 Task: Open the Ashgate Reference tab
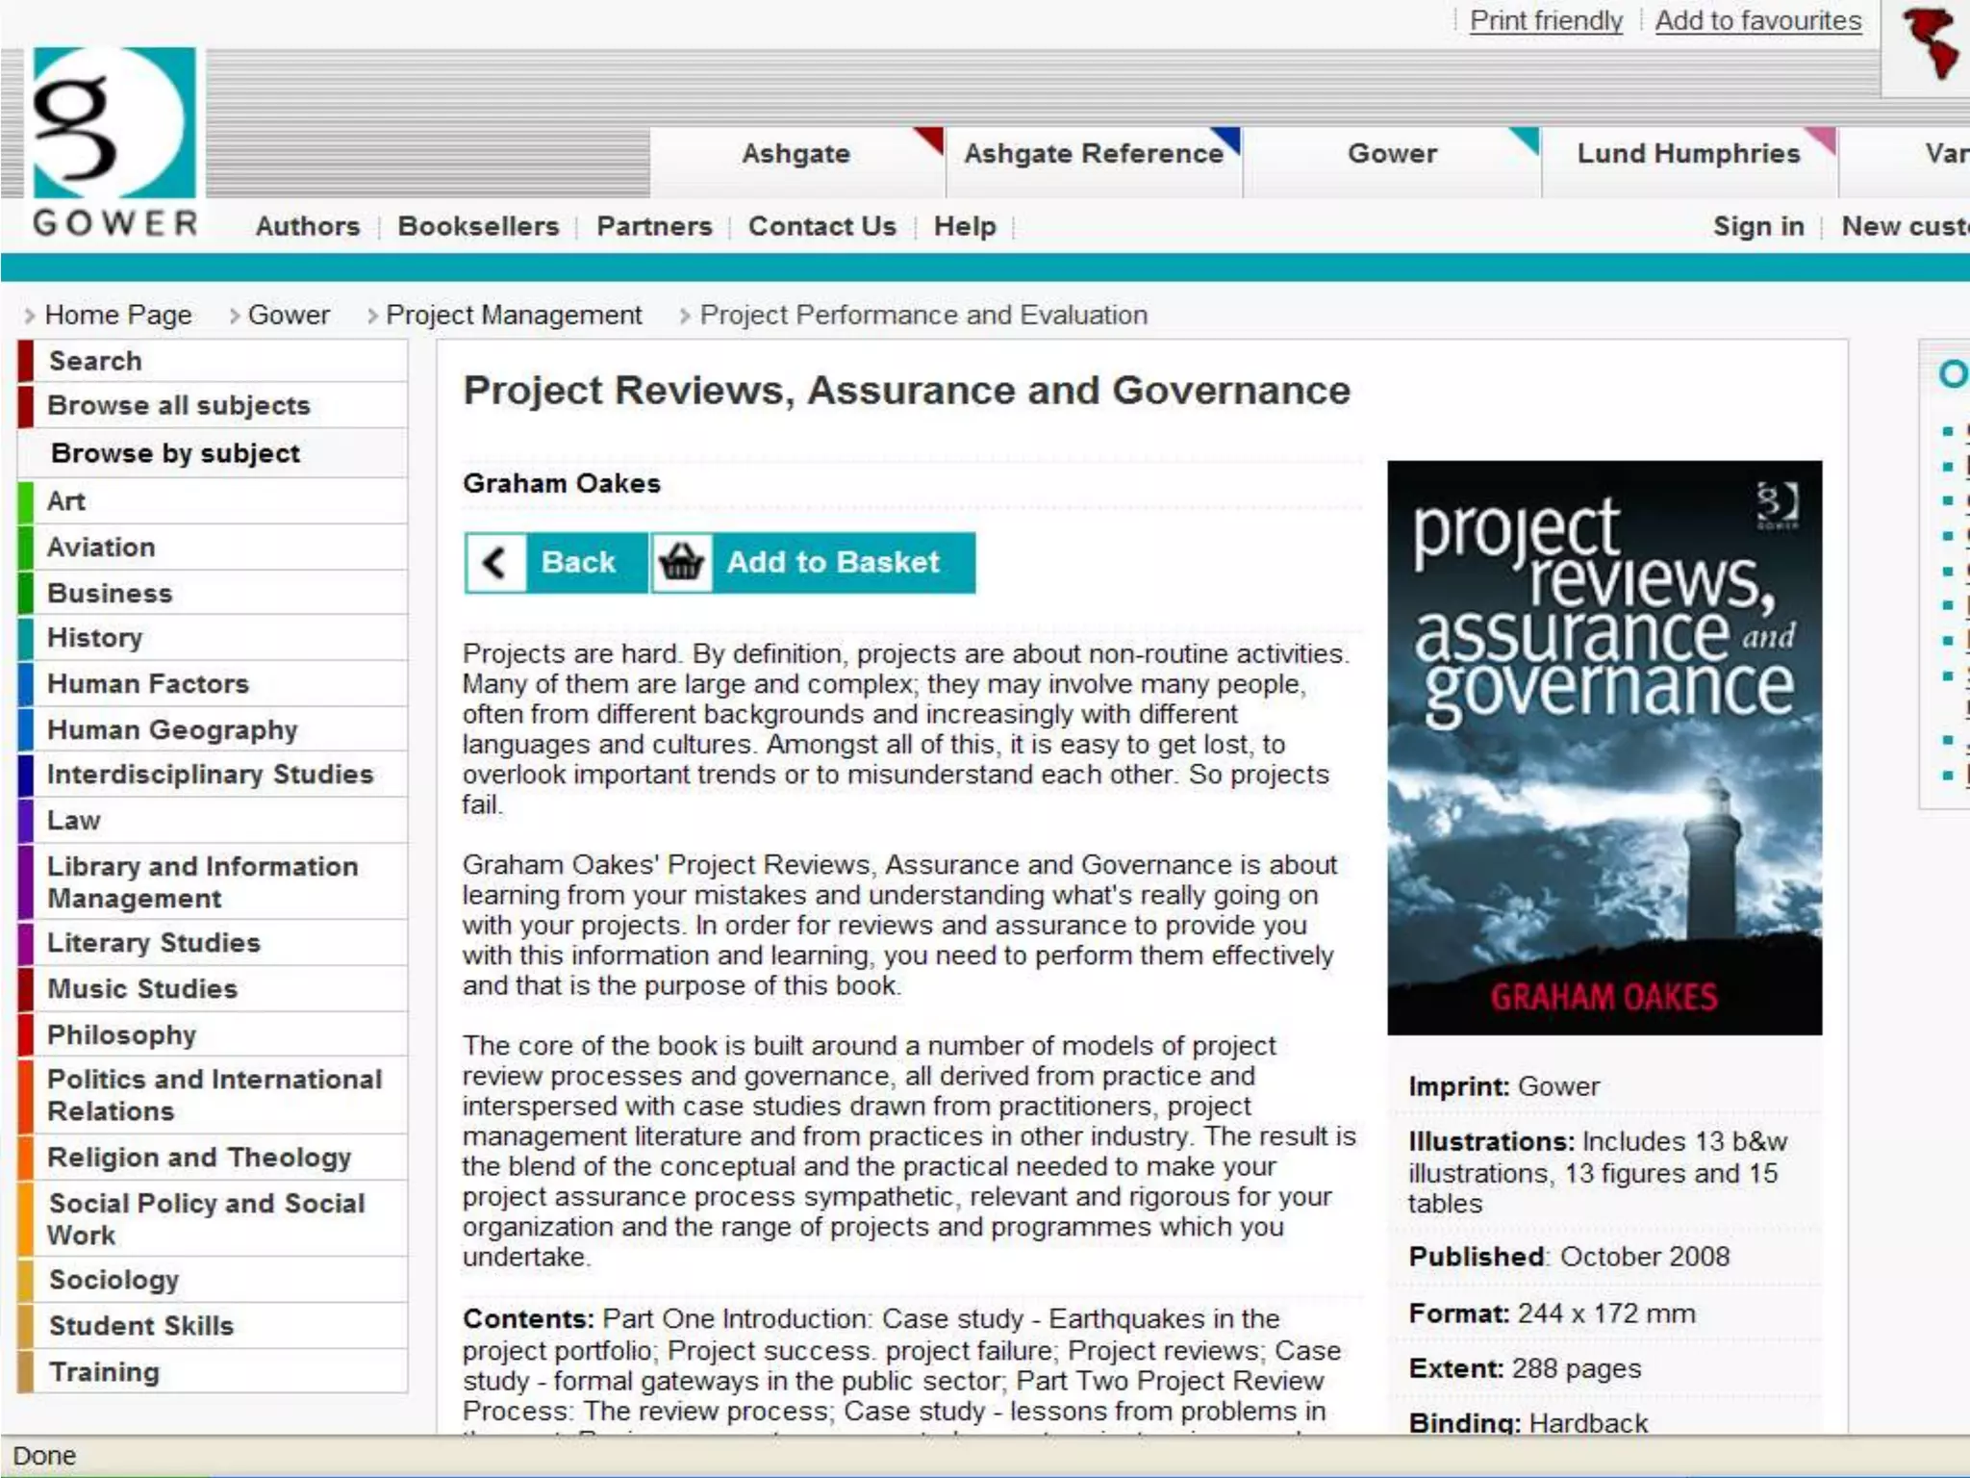point(1094,154)
